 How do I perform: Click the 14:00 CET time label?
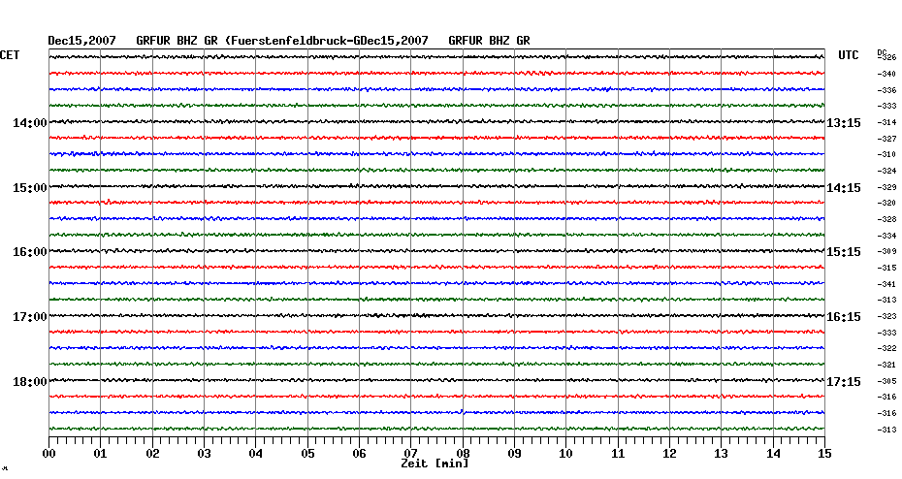click(x=30, y=123)
